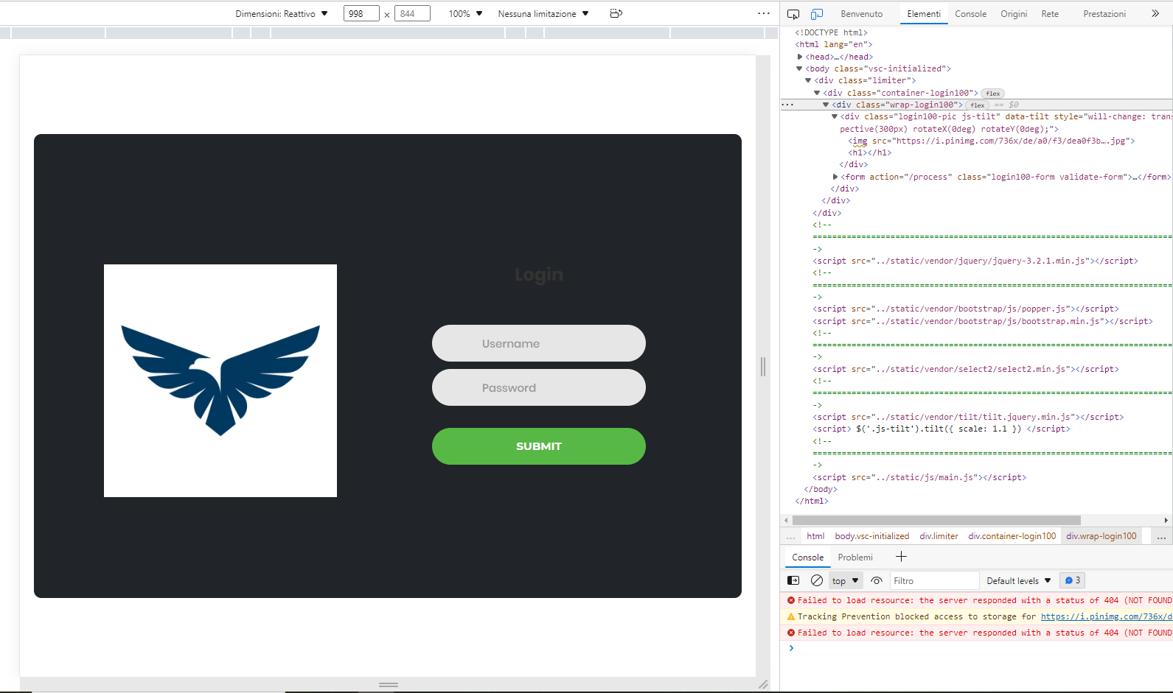Expand the head element node
The image size is (1173, 693).
(800, 57)
